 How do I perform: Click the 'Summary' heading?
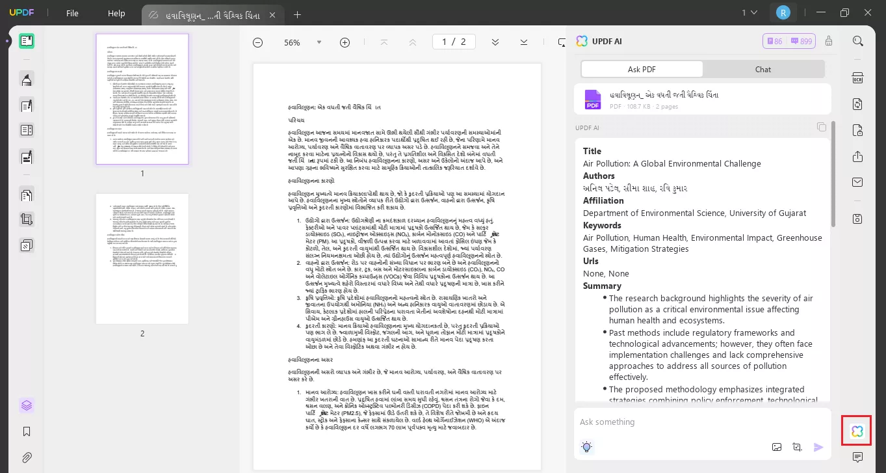[602, 286]
